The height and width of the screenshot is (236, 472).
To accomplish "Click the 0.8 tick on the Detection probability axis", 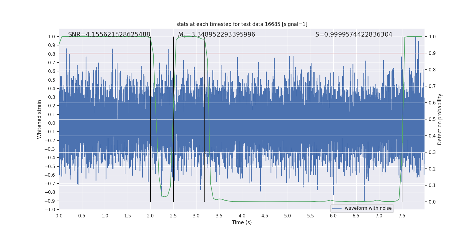I will (x=432, y=70).
